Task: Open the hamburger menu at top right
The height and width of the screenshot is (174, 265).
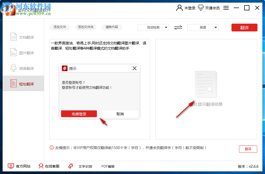Action: click(226, 8)
